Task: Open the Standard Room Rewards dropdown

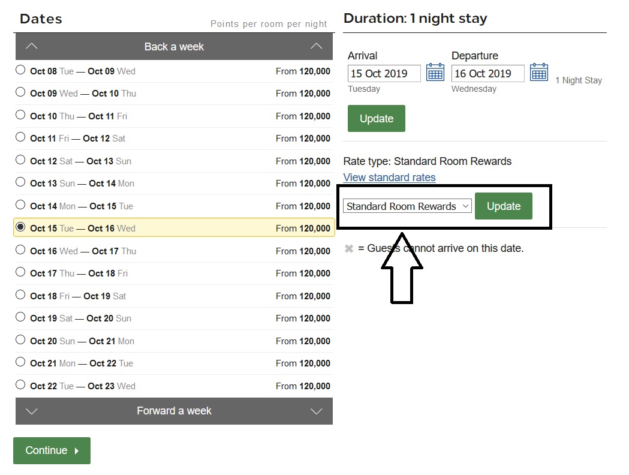Action: point(407,206)
